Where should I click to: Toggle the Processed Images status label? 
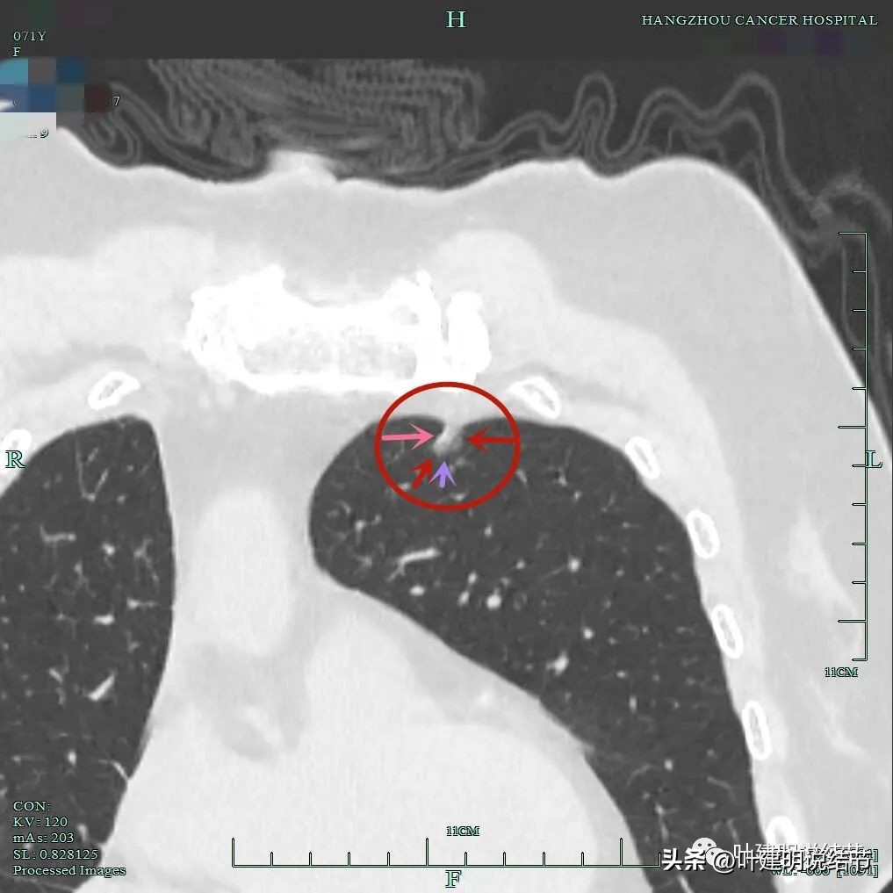(68, 870)
